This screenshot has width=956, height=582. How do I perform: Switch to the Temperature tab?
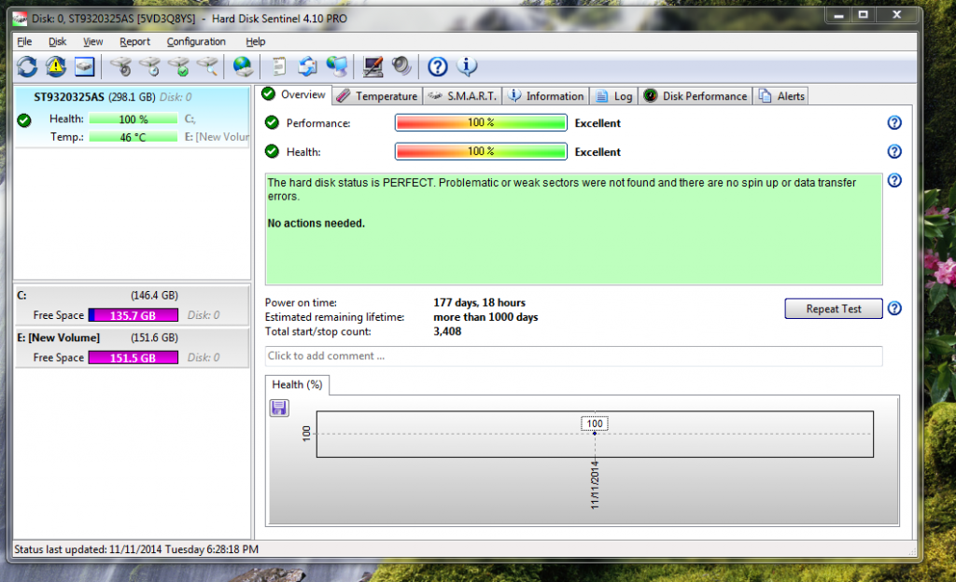tap(377, 96)
